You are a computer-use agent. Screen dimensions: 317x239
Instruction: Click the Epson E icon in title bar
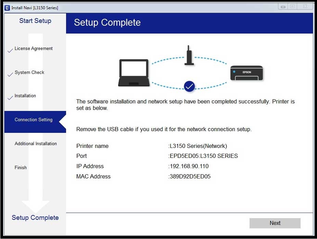[7, 8]
